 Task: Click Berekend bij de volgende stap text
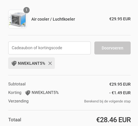click(x=107, y=101)
